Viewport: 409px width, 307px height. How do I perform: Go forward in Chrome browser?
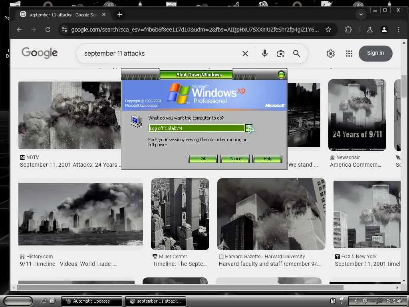pyautogui.click(x=34, y=30)
